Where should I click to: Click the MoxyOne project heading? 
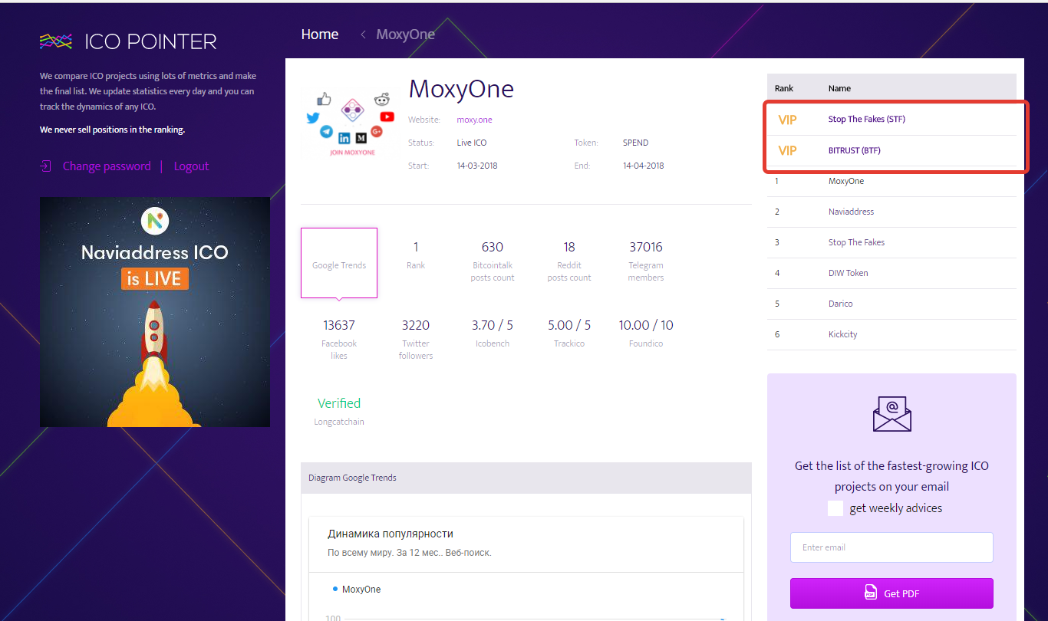click(461, 89)
